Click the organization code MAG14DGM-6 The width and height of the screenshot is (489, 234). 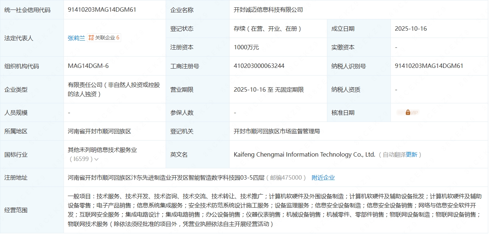[88, 66]
